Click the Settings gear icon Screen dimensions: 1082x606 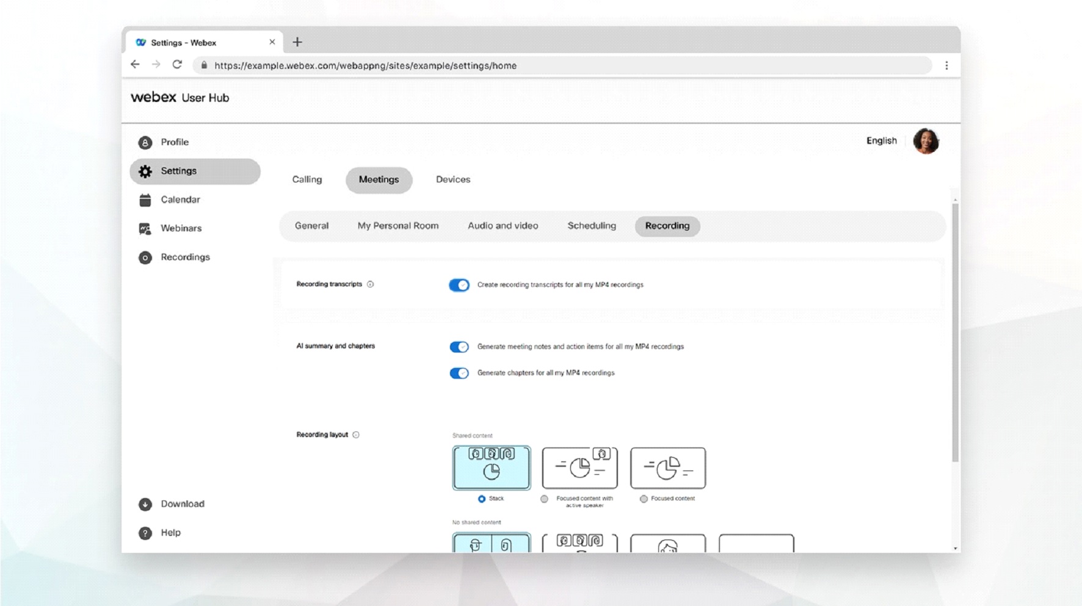click(145, 171)
